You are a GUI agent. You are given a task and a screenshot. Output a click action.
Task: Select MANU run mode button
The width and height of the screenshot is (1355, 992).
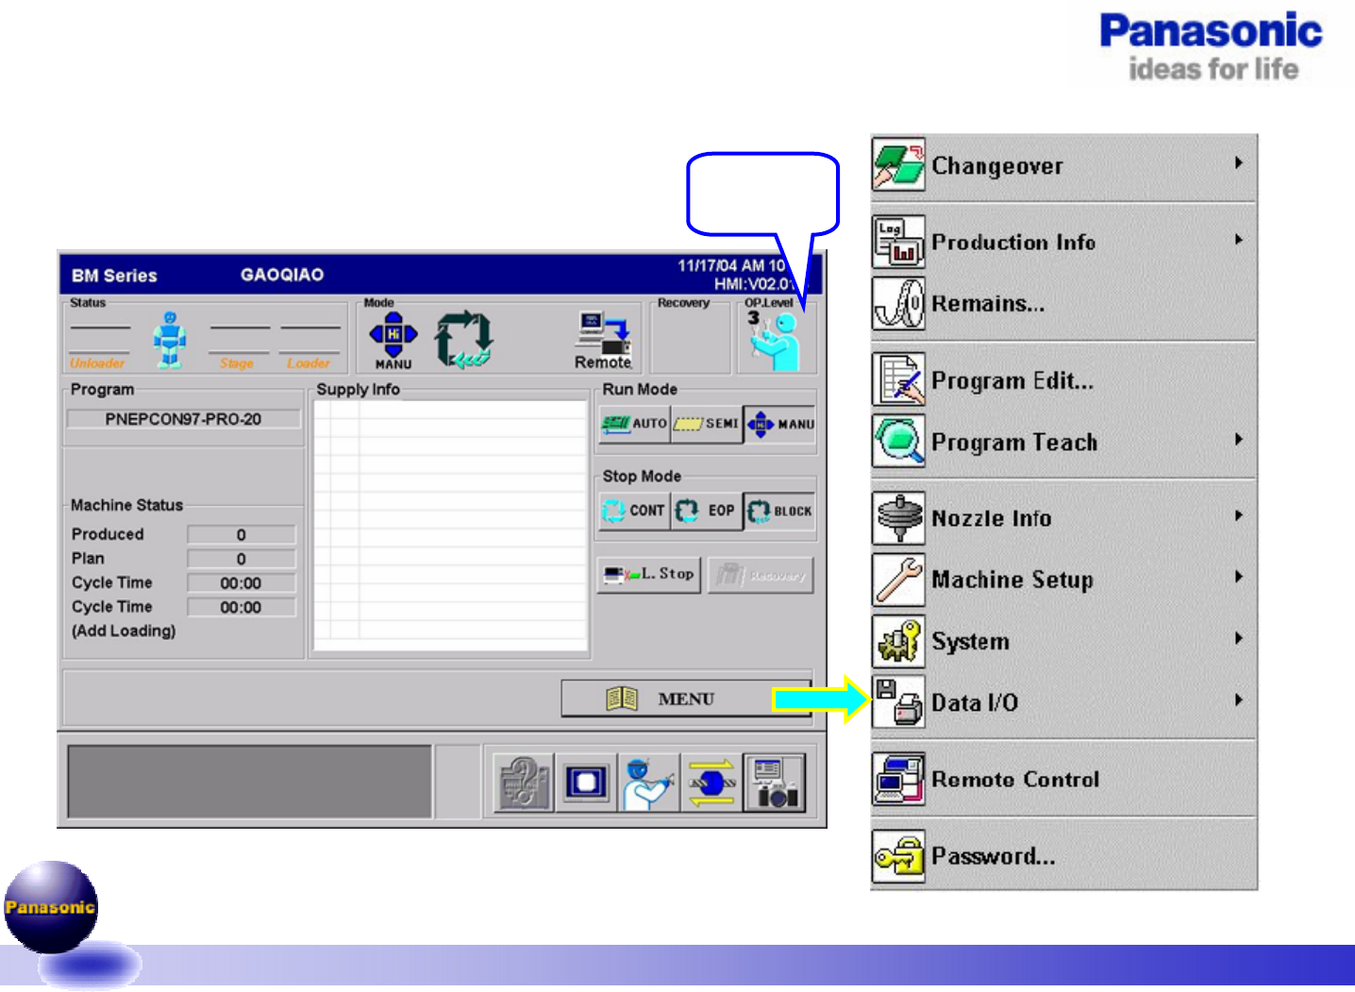tap(780, 424)
